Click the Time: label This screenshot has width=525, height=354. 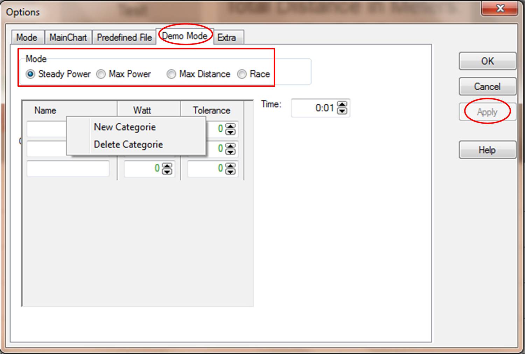coord(271,104)
